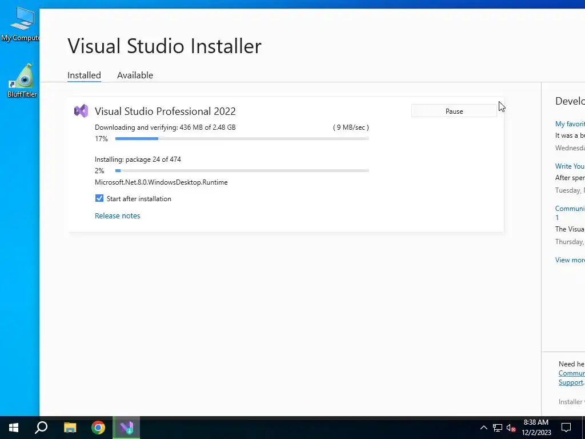The width and height of the screenshot is (585, 439).
Task: Click the 'Downloading and verifying: 436 MB' text
Action: tap(165, 127)
